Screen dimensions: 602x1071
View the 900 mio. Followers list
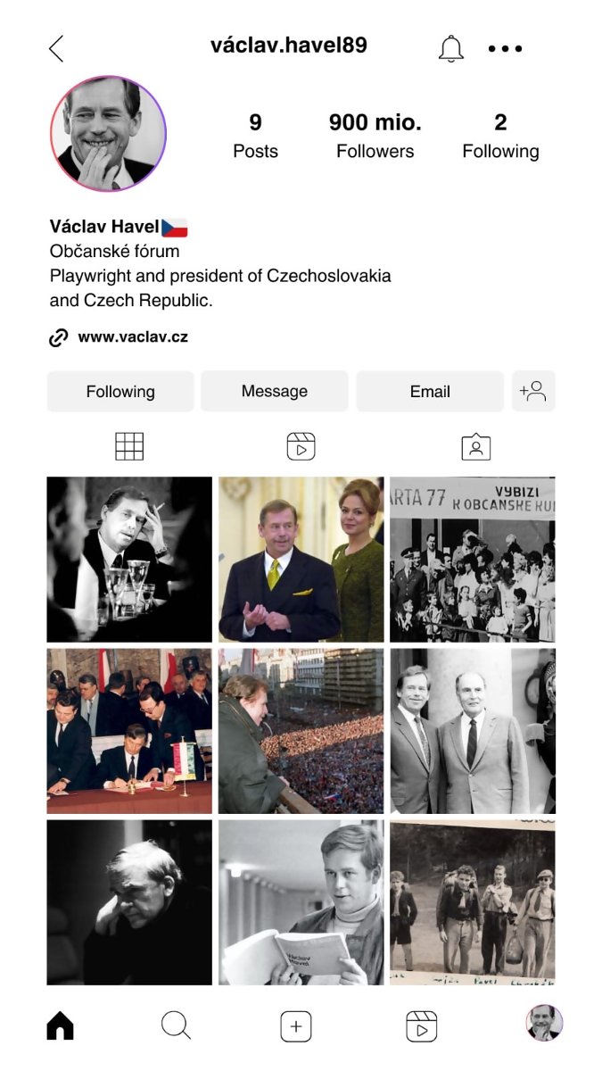pos(375,136)
